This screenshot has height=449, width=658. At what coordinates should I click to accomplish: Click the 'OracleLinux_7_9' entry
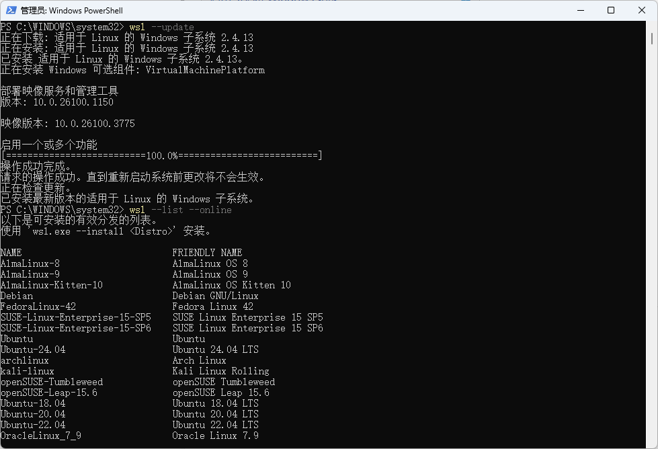(x=41, y=436)
